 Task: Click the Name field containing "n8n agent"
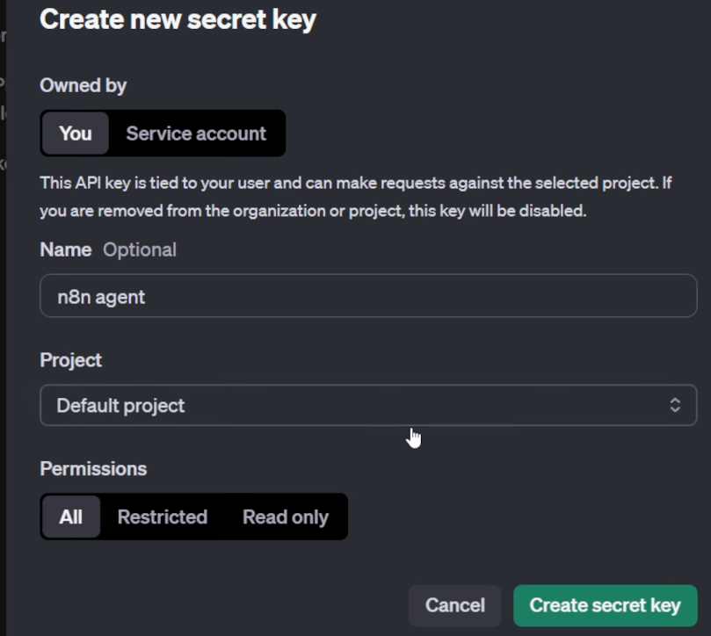coord(368,297)
